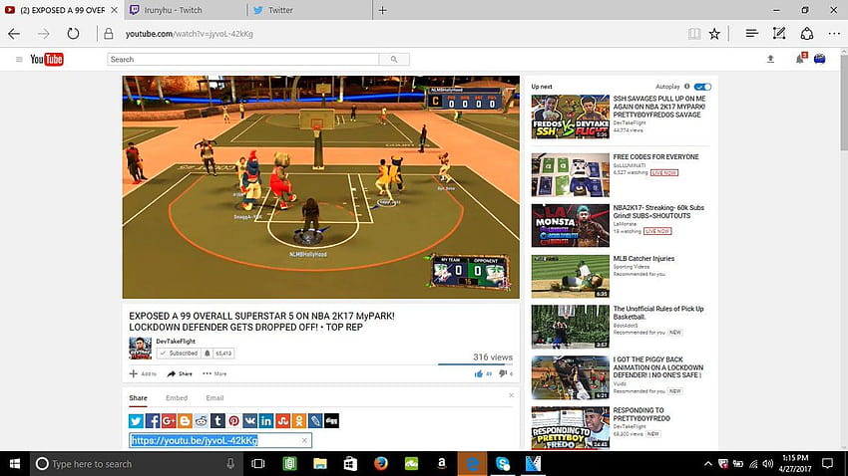
Task: Expand the More options under video
Action: [214, 373]
